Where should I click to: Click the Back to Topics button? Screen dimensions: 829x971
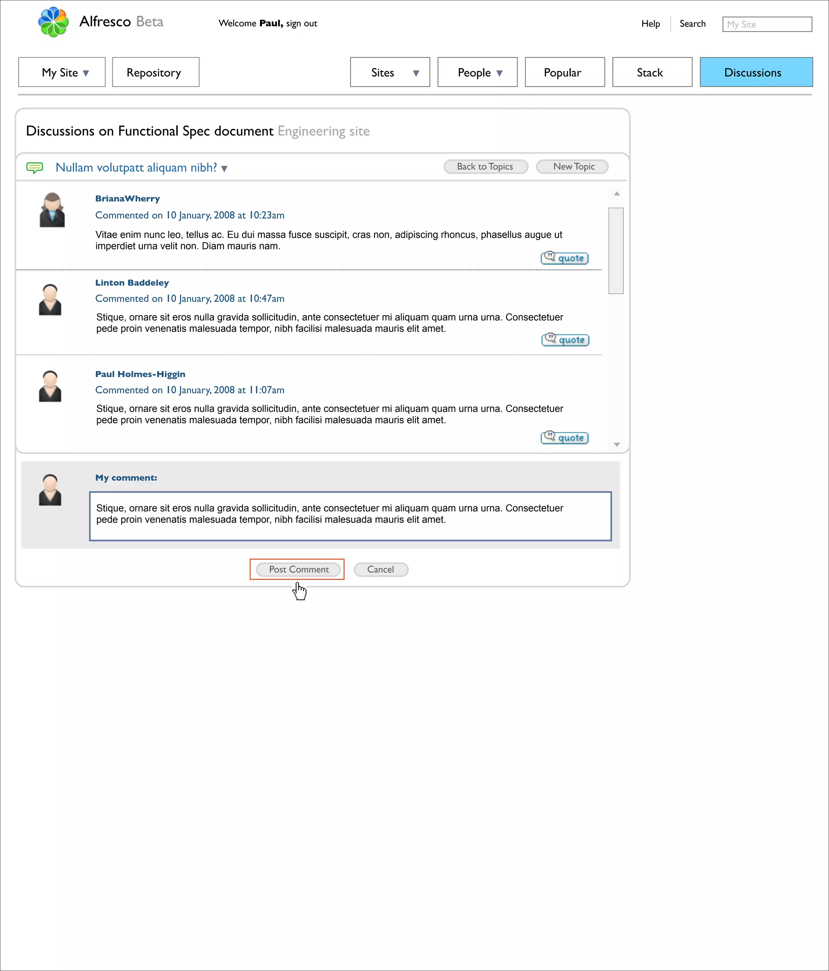[x=486, y=166]
